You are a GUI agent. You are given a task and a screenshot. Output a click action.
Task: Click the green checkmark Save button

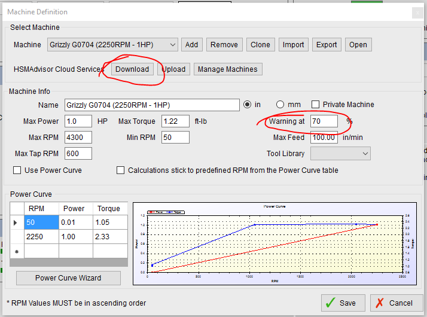click(343, 303)
